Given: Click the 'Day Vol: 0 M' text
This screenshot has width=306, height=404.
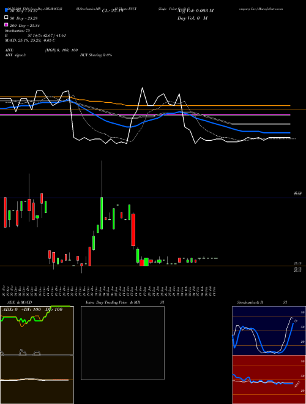Looking at the screenshot, I should (192, 18).
